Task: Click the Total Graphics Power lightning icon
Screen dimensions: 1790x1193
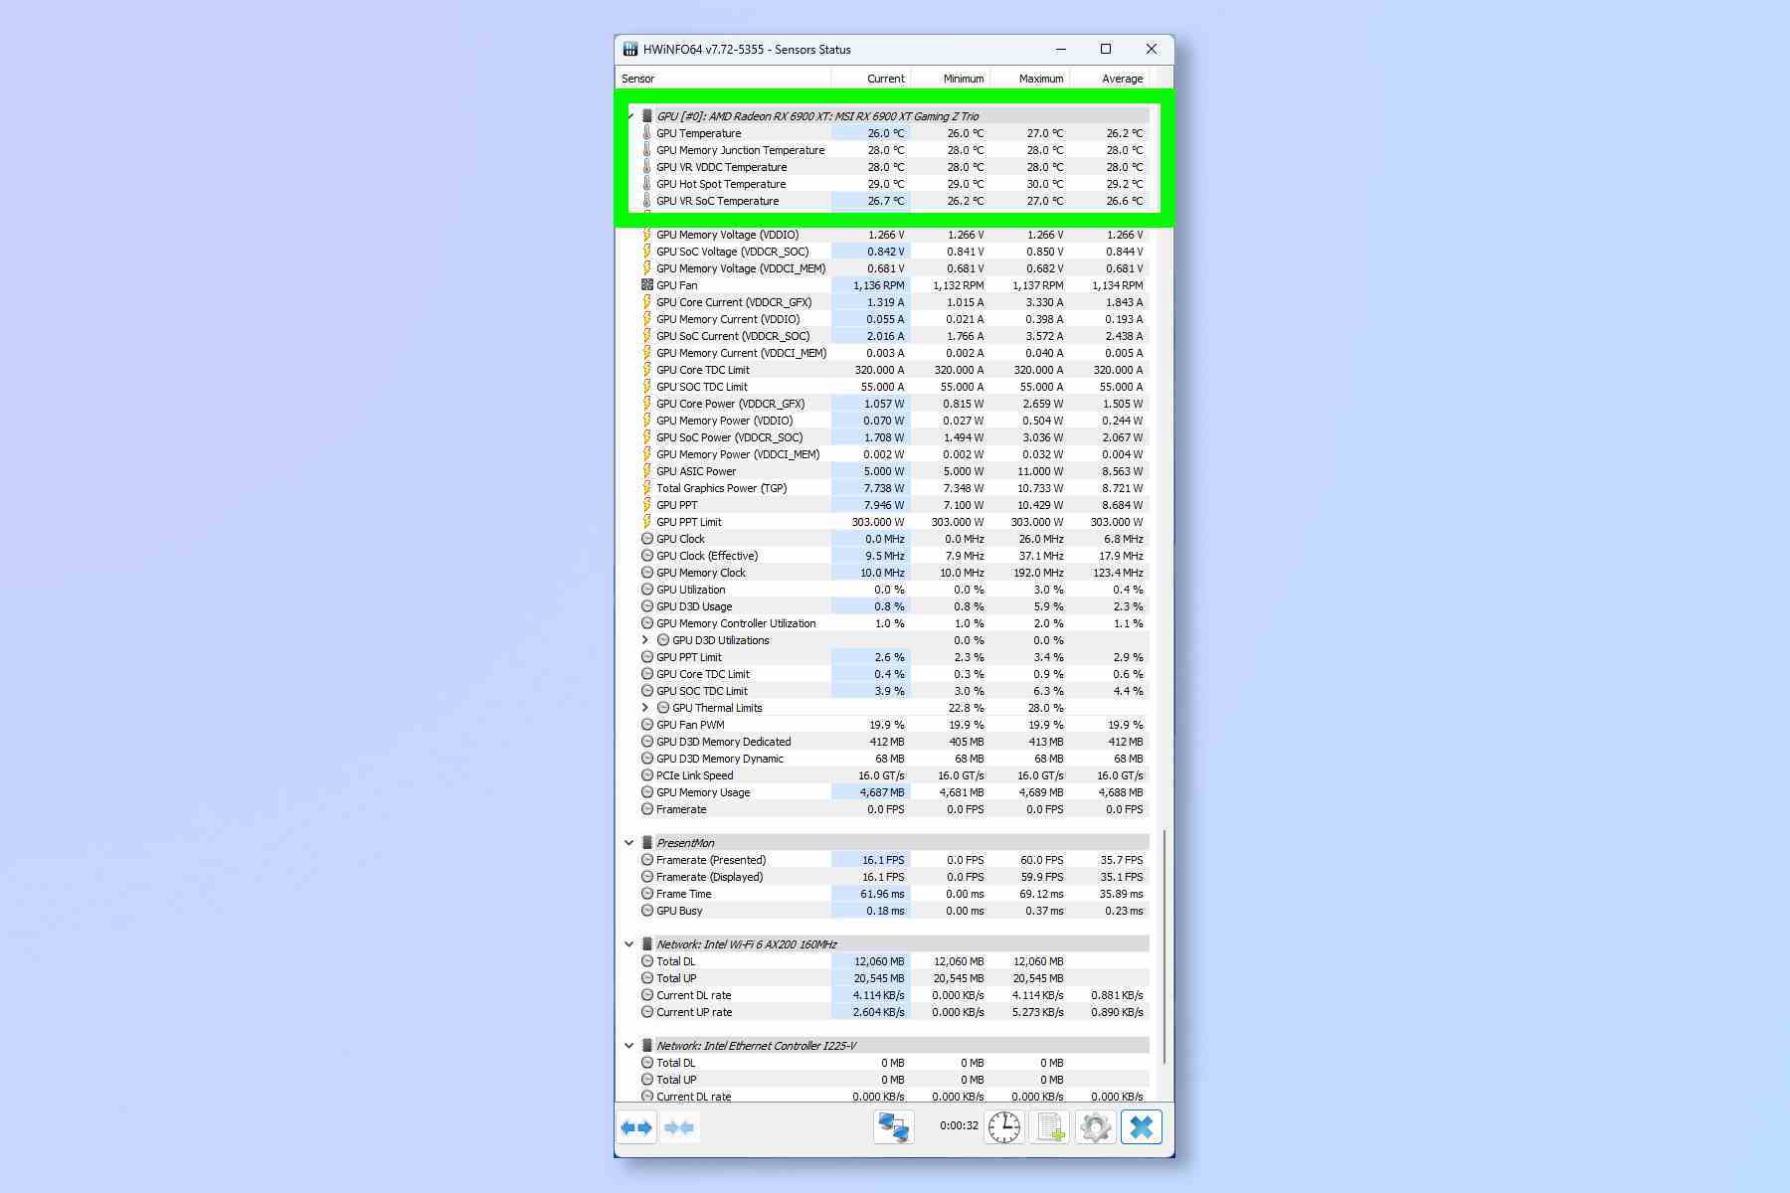Action: pos(647,488)
